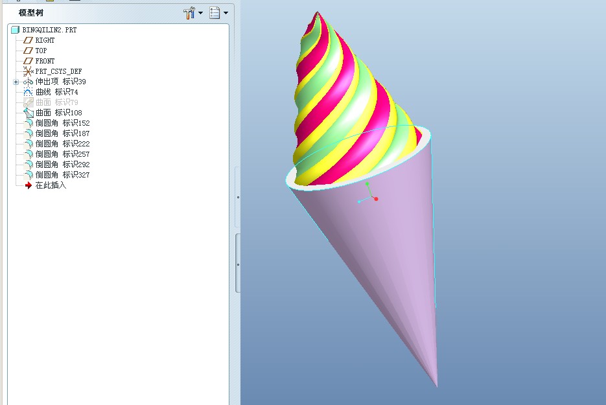This screenshot has width=606, height=405.
Task: Click the upper panel collapse sash handle
Action: pyautogui.click(x=238, y=197)
